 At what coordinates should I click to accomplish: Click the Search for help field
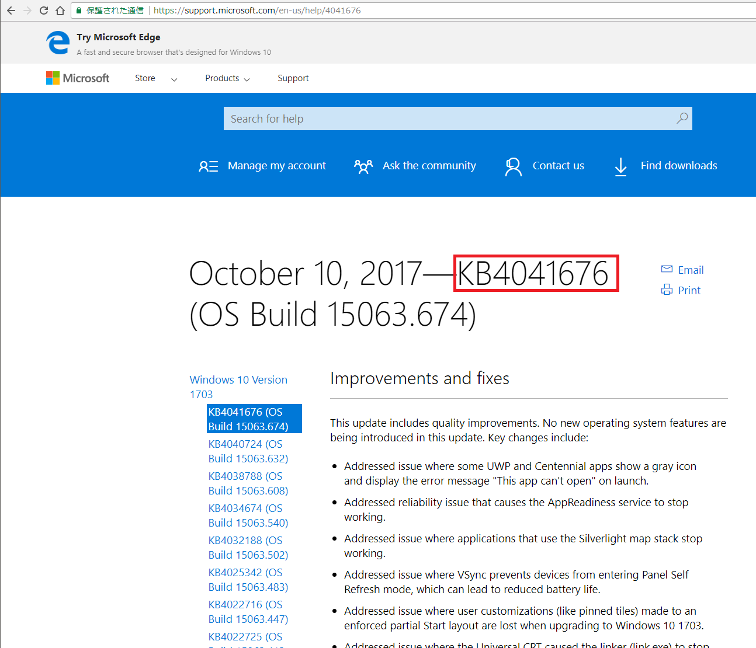pos(458,119)
